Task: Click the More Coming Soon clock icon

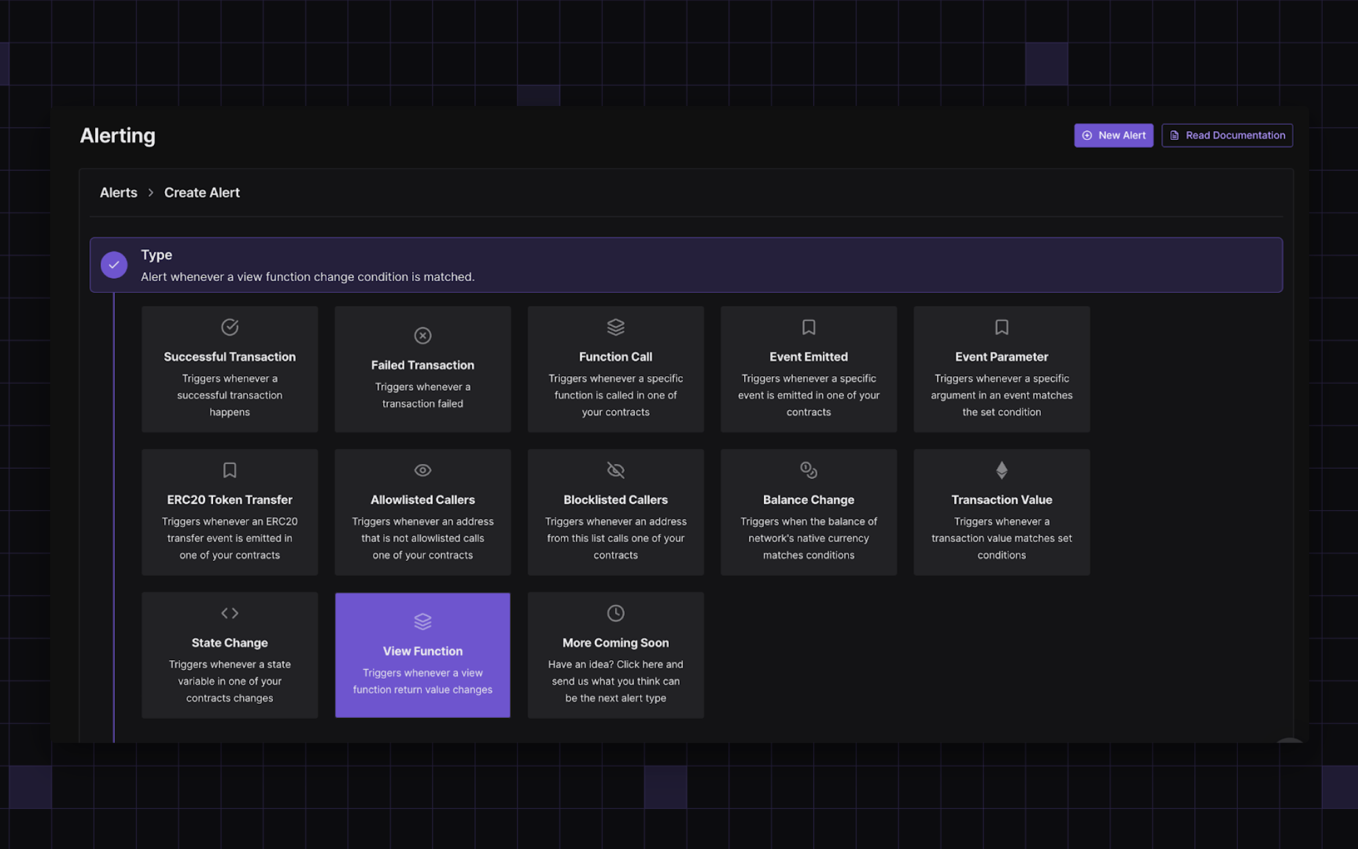Action: tap(615, 613)
